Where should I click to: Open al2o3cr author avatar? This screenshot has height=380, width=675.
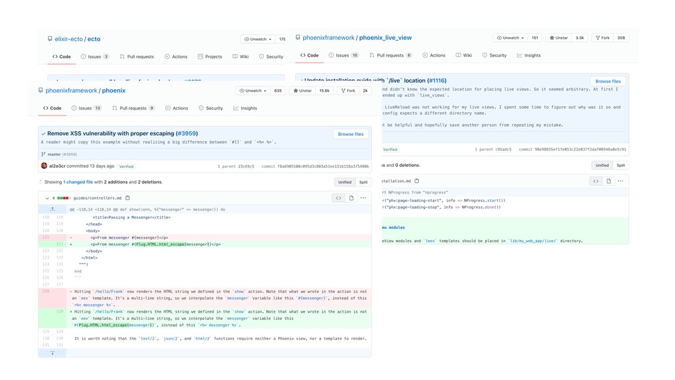point(44,166)
